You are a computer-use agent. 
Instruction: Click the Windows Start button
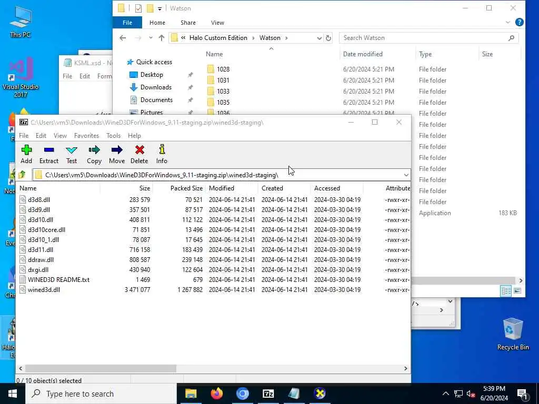(13, 393)
